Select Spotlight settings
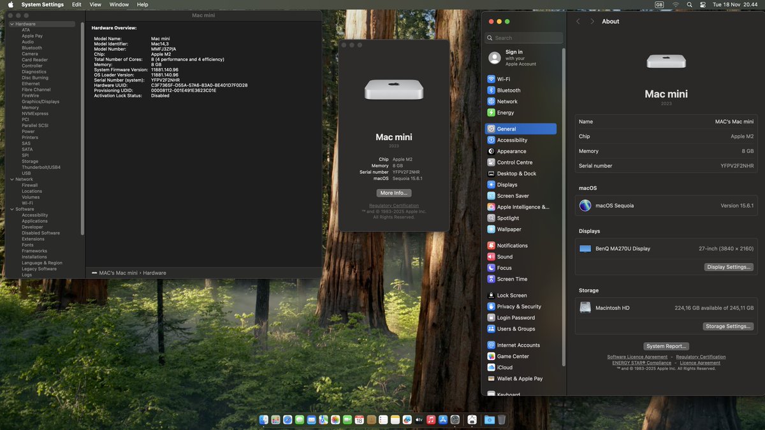This screenshot has height=430, width=765. click(521, 218)
